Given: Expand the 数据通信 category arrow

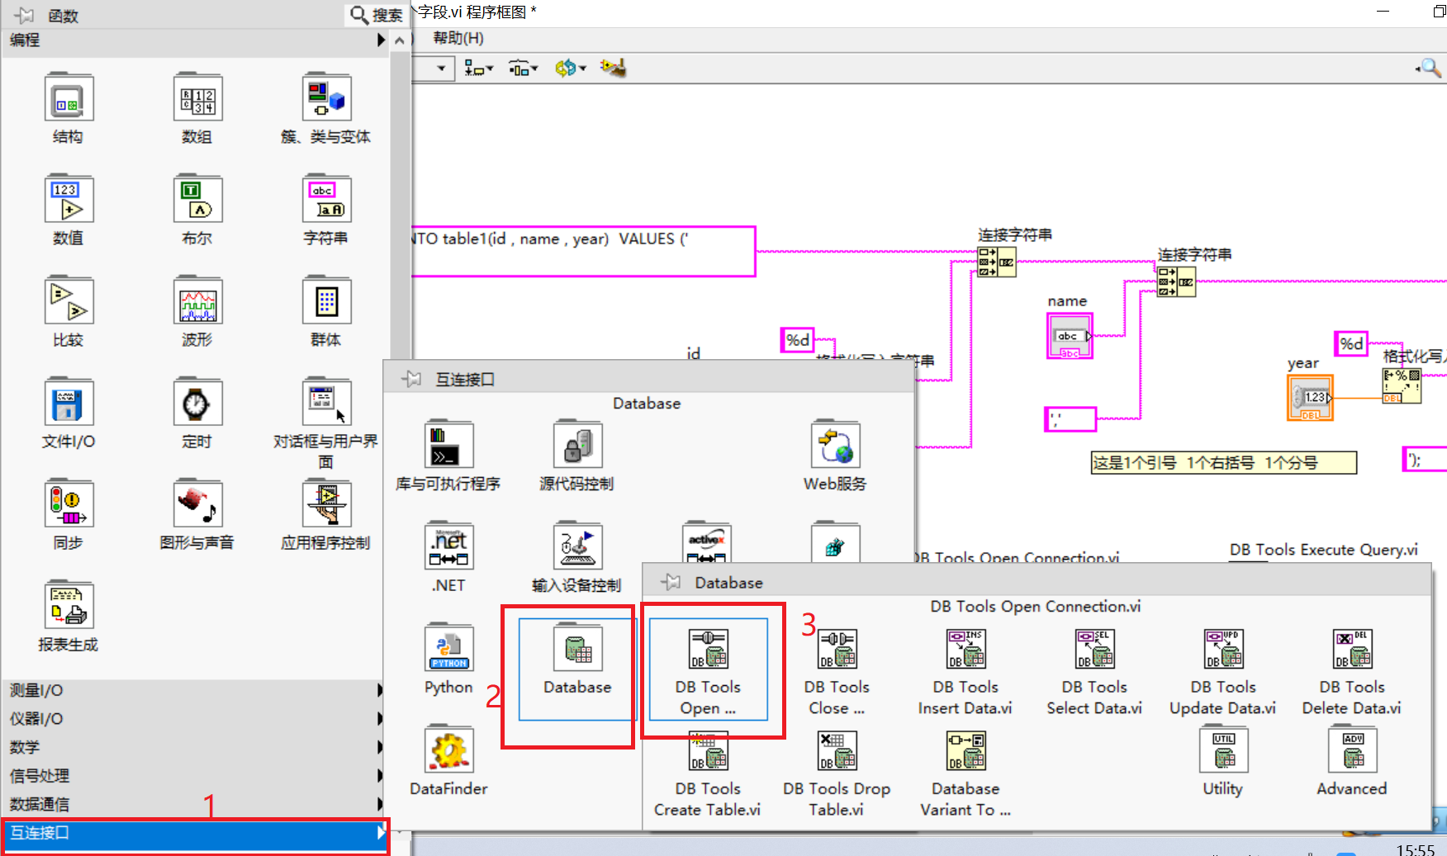Looking at the screenshot, I should (380, 804).
